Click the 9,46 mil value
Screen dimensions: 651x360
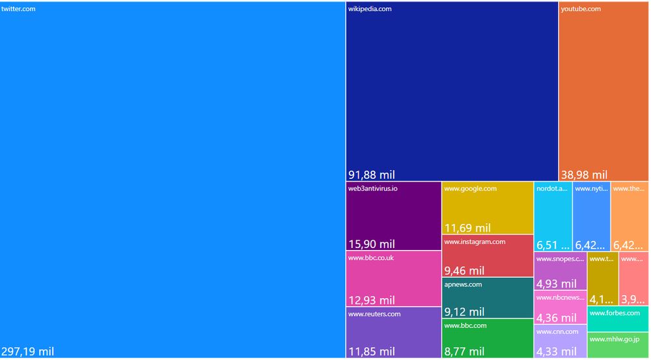click(x=465, y=271)
